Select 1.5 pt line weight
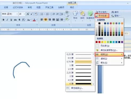Image resolution: width=131 pixels, height=99 pixels. tap(79, 69)
